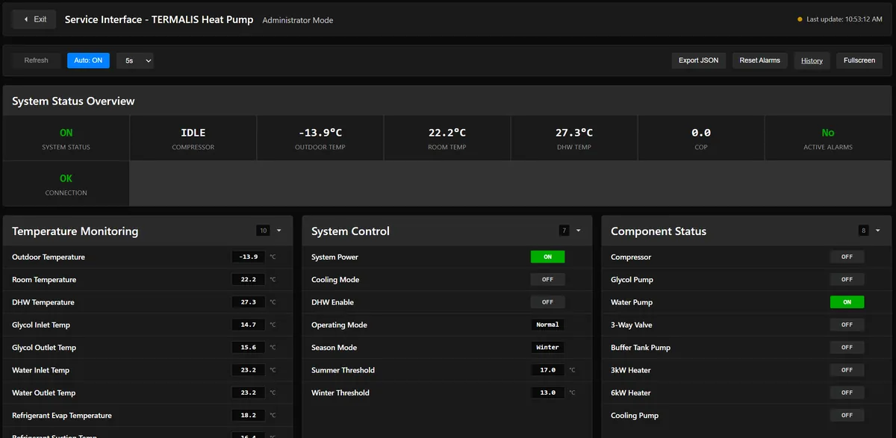This screenshot has width=896, height=438.
Task: Click the DHW TEMP overview card
Action: pyautogui.click(x=573, y=138)
